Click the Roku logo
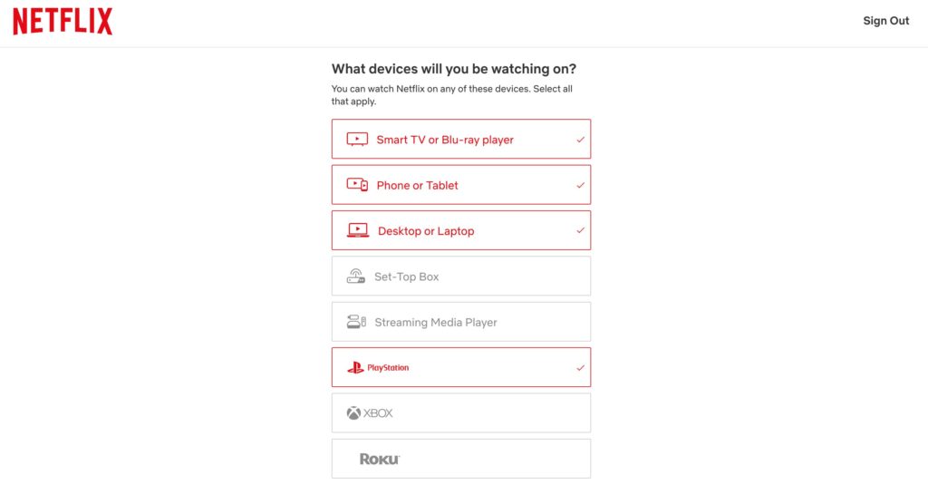 pyautogui.click(x=380, y=459)
